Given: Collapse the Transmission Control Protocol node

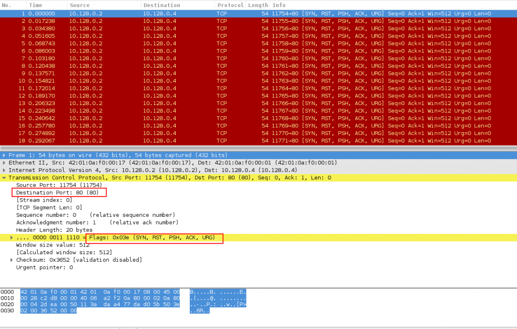Looking at the screenshot, I should tap(4, 177).
